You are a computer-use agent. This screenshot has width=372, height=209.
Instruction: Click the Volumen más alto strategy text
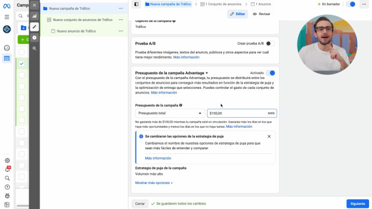[149, 174]
